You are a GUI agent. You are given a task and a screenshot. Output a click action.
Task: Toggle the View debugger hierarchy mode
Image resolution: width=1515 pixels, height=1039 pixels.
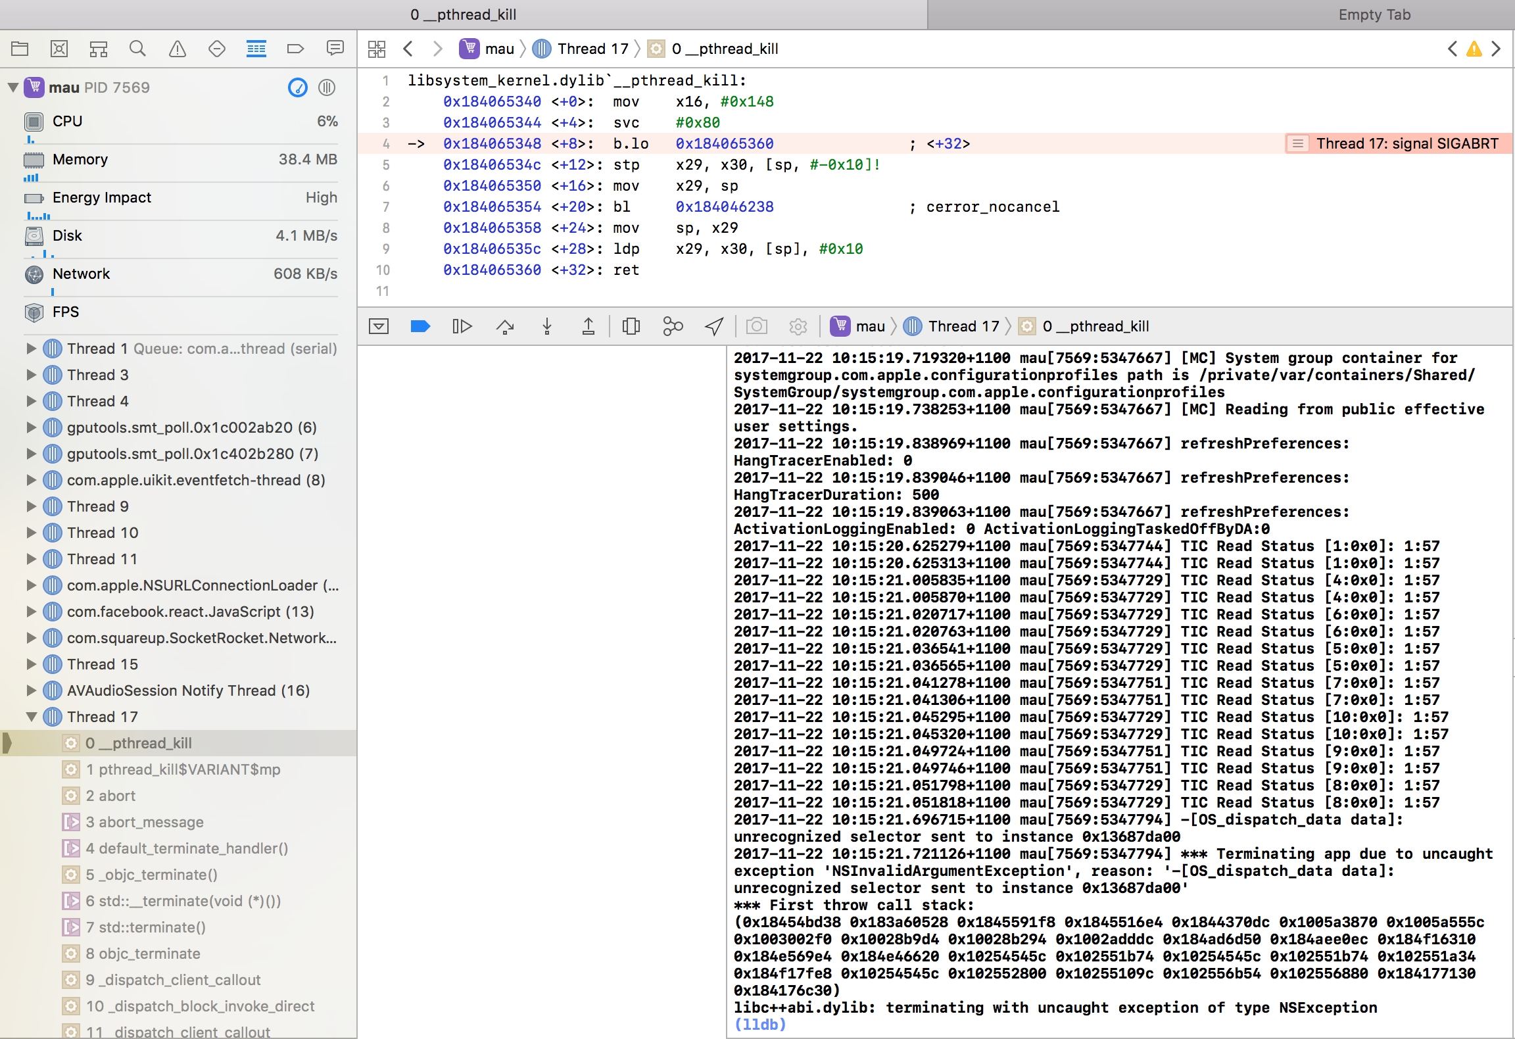coord(631,326)
